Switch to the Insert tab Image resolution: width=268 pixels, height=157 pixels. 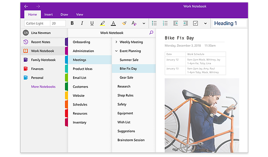(48, 15)
